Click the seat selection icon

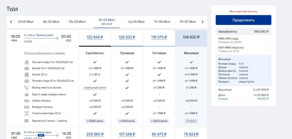pos(27,88)
